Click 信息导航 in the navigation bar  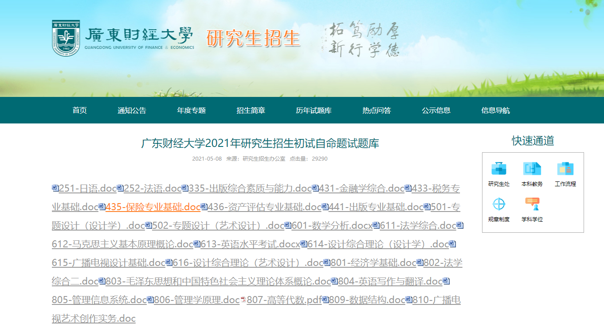(x=495, y=111)
